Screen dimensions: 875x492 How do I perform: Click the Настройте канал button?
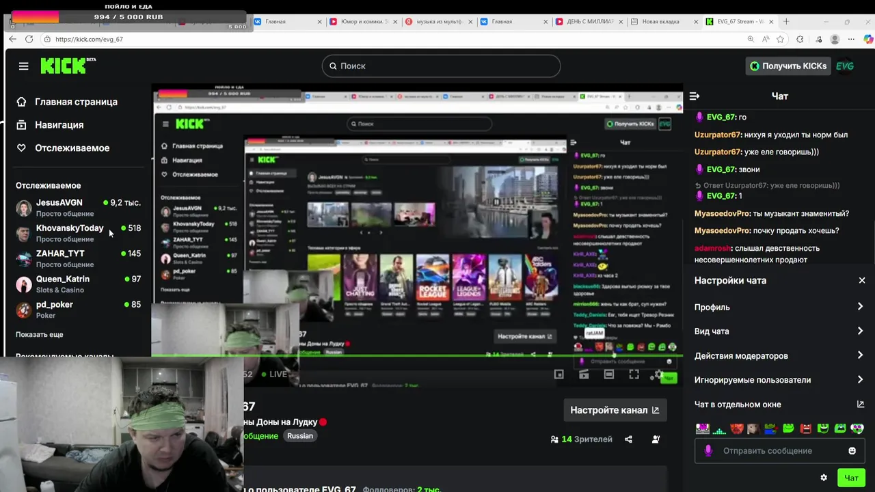[615, 410]
